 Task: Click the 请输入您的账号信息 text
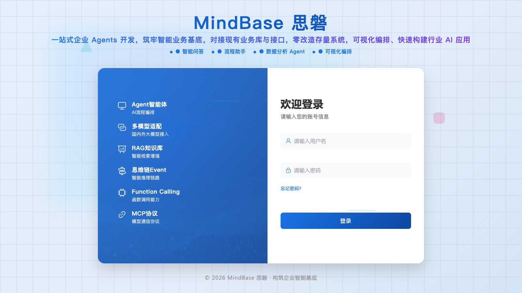(305, 117)
